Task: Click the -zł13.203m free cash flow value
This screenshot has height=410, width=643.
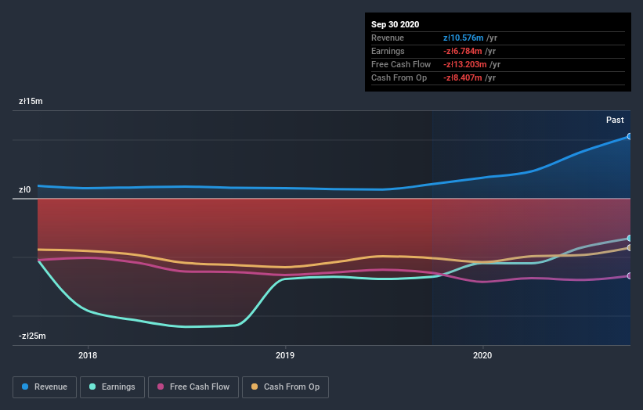Action: click(465, 64)
